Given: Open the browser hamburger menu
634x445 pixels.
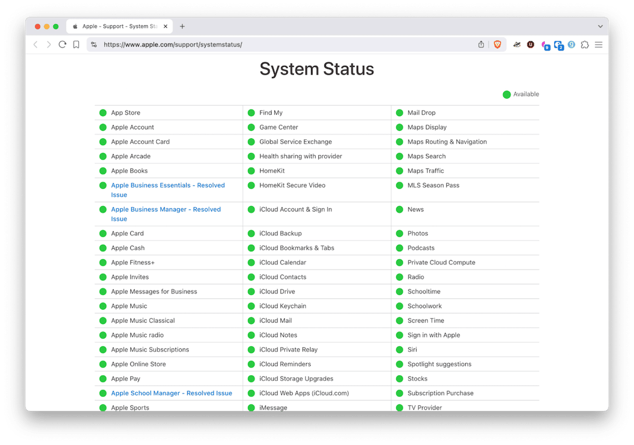Looking at the screenshot, I should (x=599, y=45).
